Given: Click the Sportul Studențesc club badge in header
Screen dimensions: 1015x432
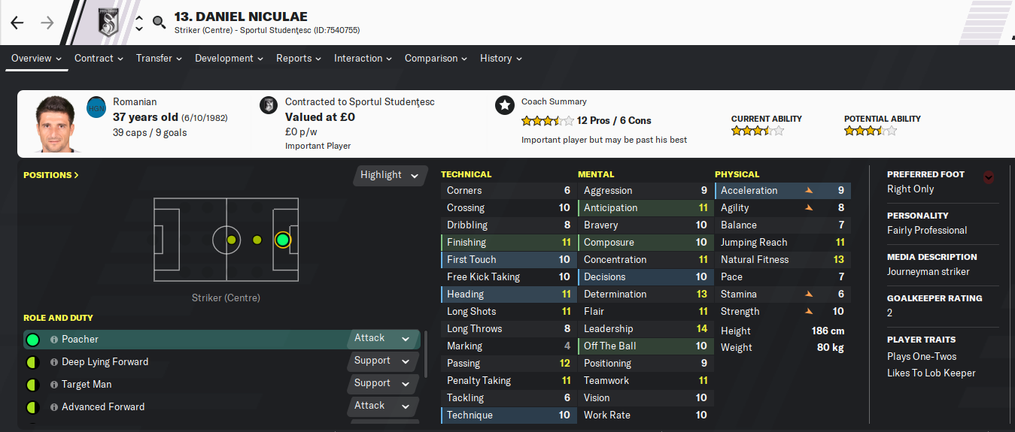Looking at the screenshot, I should click(x=109, y=22).
